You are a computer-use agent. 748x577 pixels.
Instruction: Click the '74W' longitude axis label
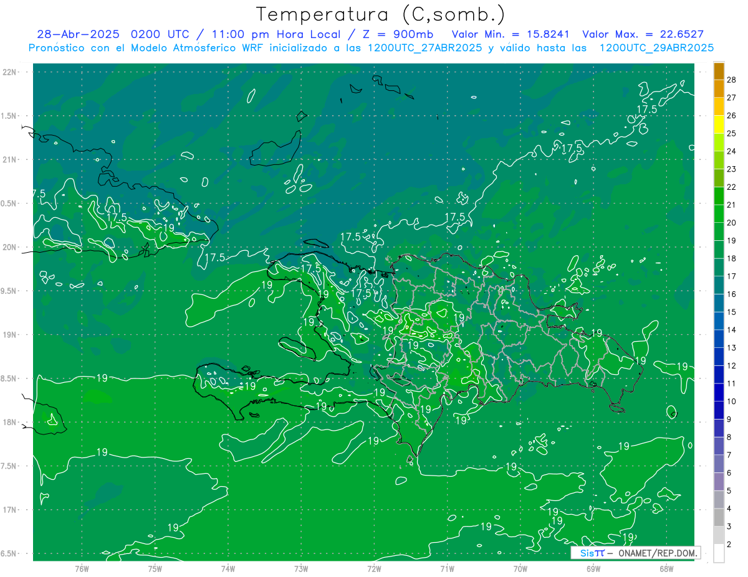click(x=228, y=568)
